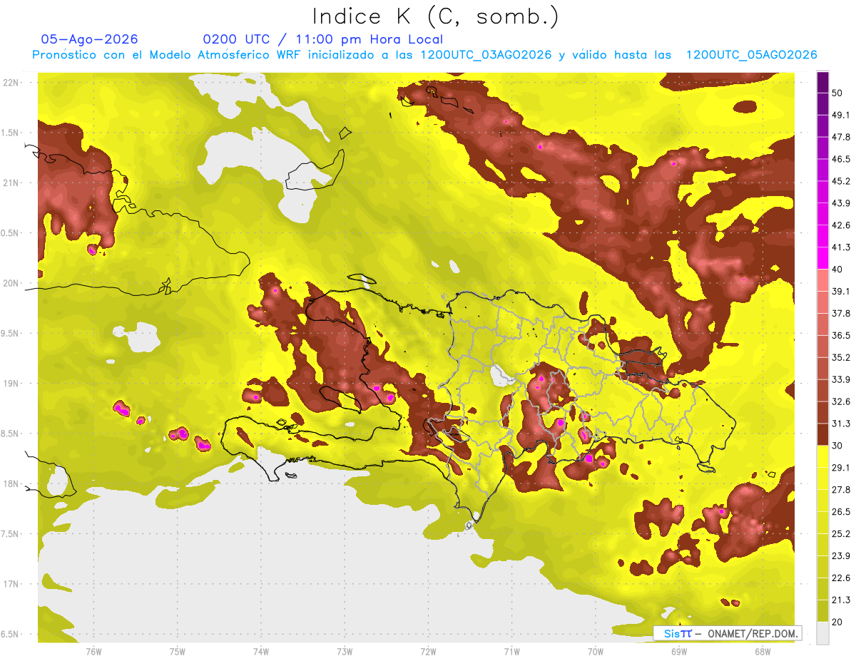Click the "7.5N" latitude axis label
This screenshot has height=661, width=856.
pos(10,534)
